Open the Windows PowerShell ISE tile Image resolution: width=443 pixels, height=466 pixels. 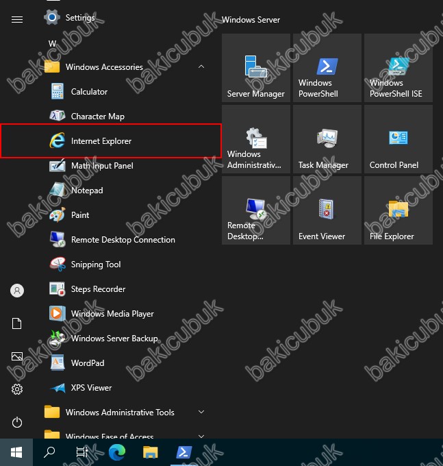pyautogui.click(x=398, y=68)
